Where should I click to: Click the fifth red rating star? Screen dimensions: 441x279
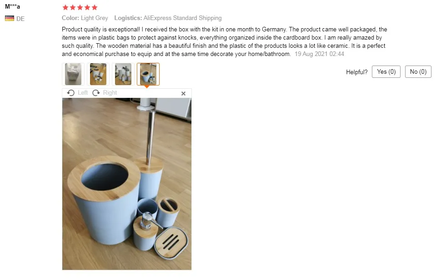pyautogui.click(x=95, y=7)
